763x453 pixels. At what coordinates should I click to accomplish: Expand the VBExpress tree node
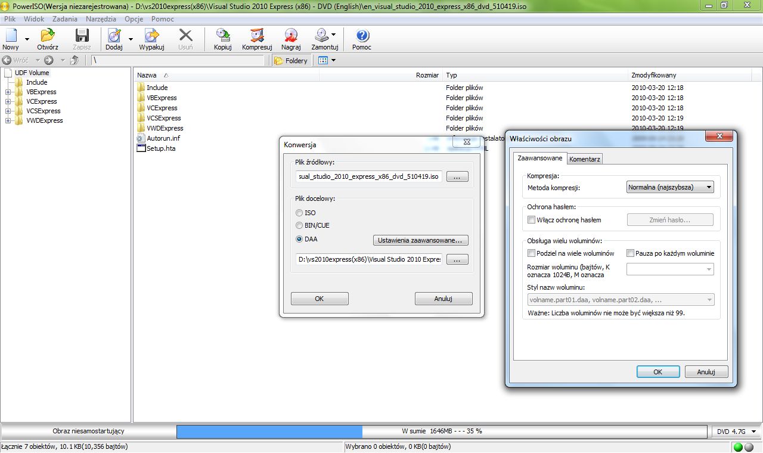tap(8, 92)
